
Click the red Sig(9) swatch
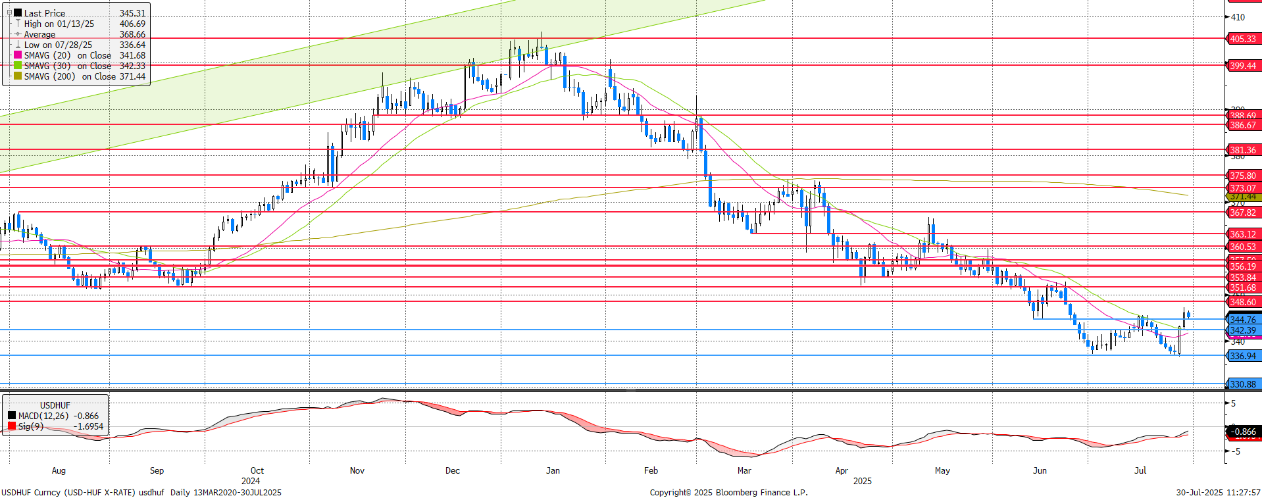(12, 426)
